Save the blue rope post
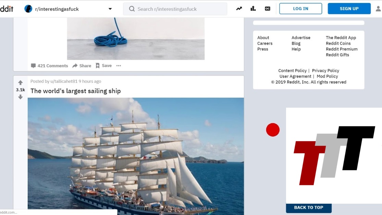This screenshot has width=382, height=215. click(x=103, y=66)
